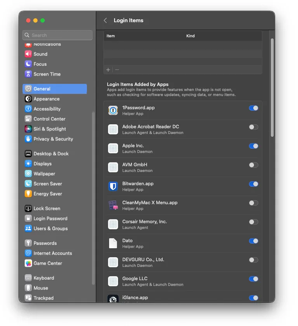Click the green zoom window button

coord(43,20)
